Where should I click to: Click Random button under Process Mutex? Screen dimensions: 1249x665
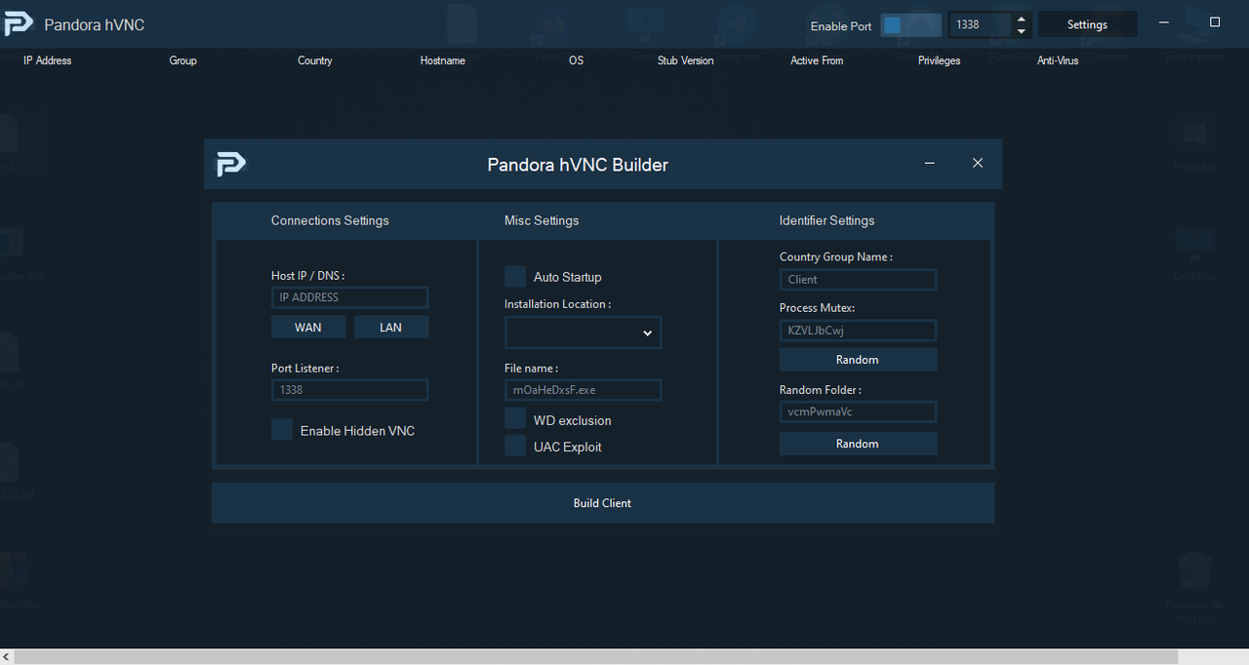[x=858, y=360]
